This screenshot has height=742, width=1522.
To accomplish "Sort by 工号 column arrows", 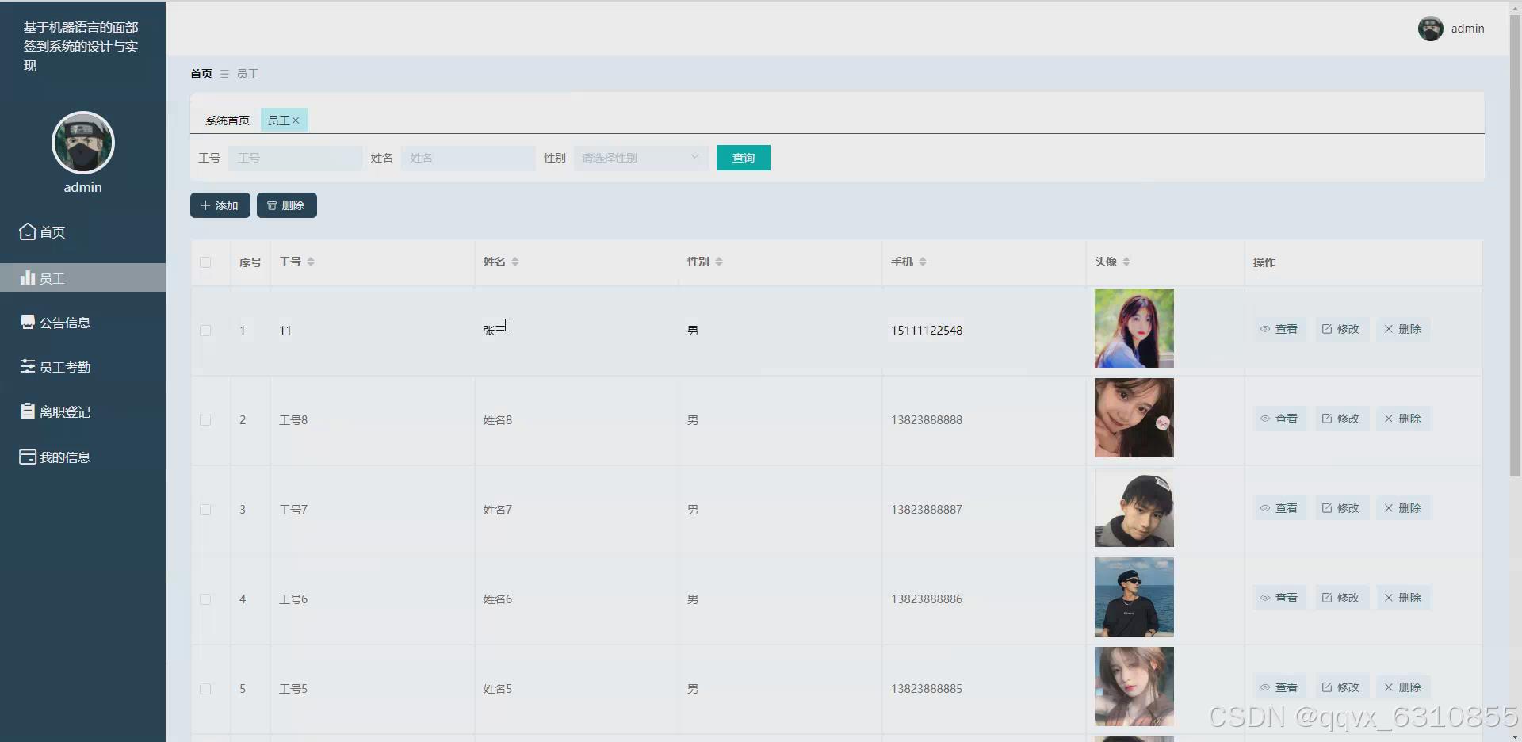I will (x=311, y=262).
